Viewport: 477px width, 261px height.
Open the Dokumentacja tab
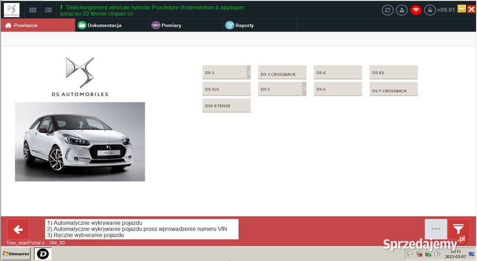(112, 25)
